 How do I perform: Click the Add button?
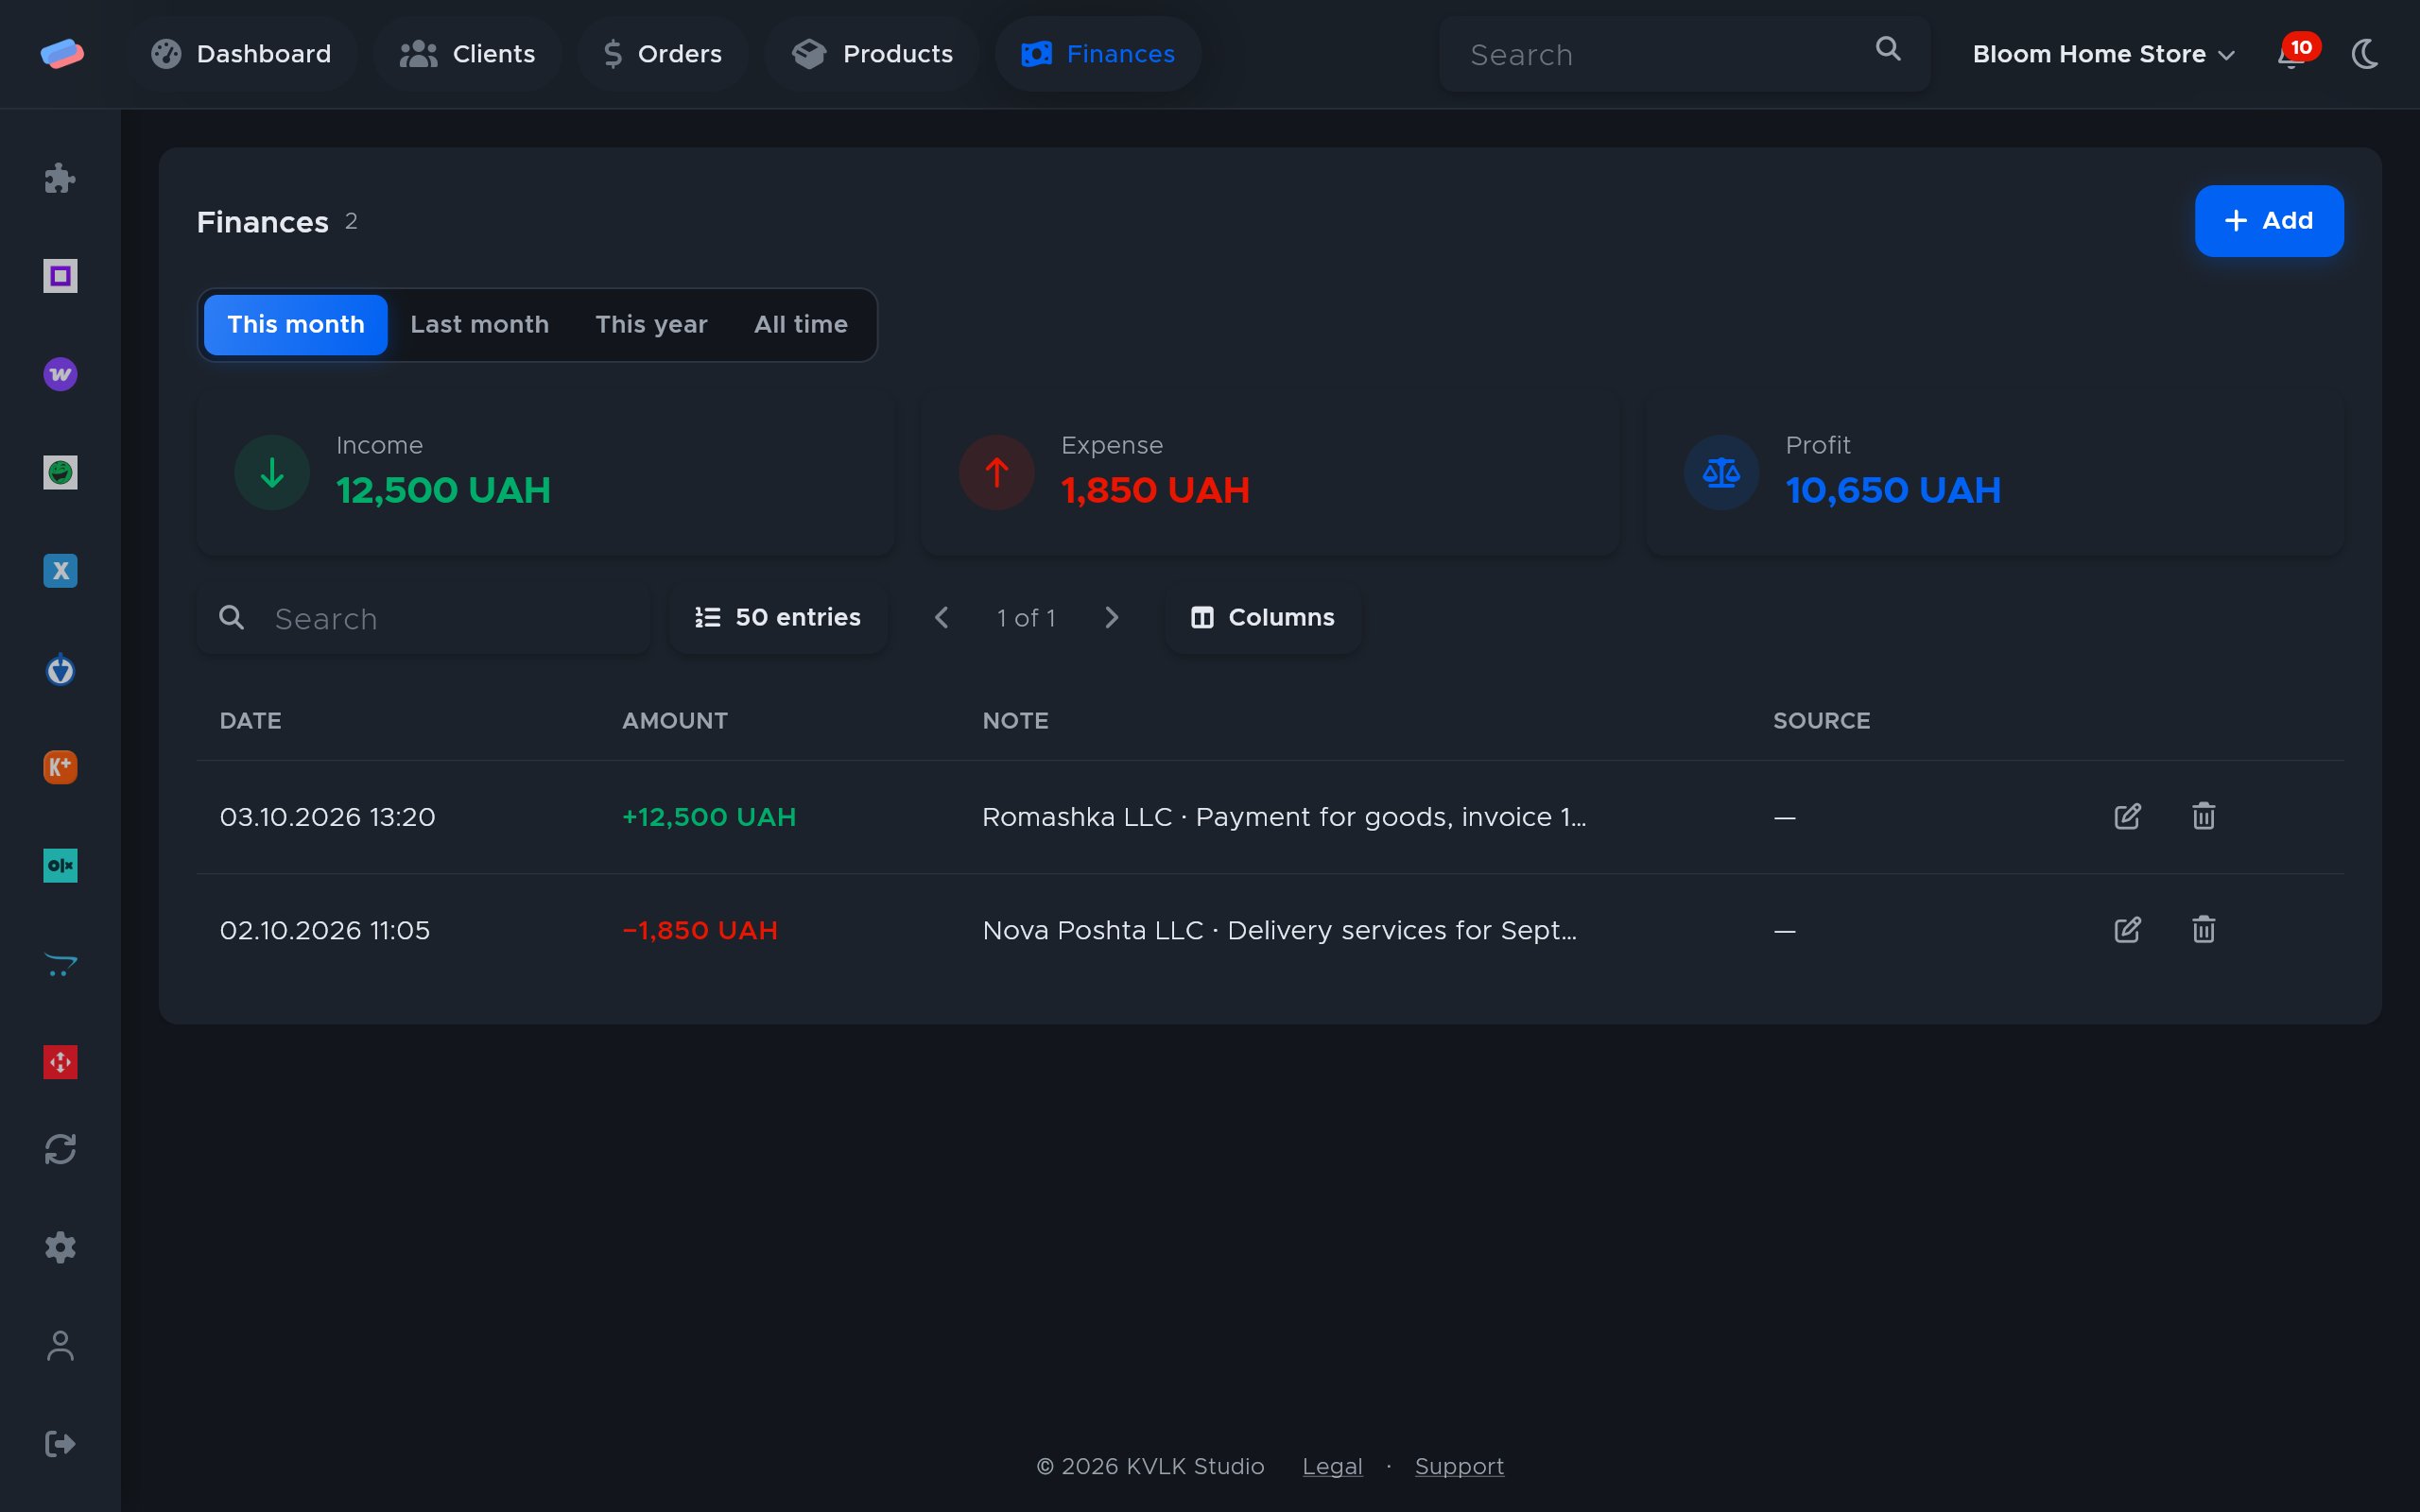pos(2268,221)
